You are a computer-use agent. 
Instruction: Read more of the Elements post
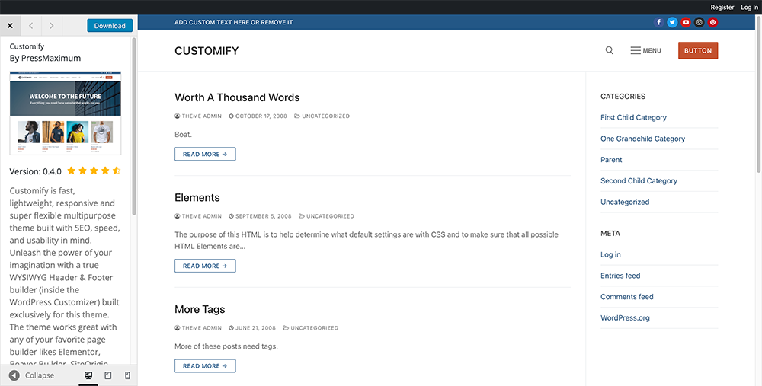coord(205,266)
